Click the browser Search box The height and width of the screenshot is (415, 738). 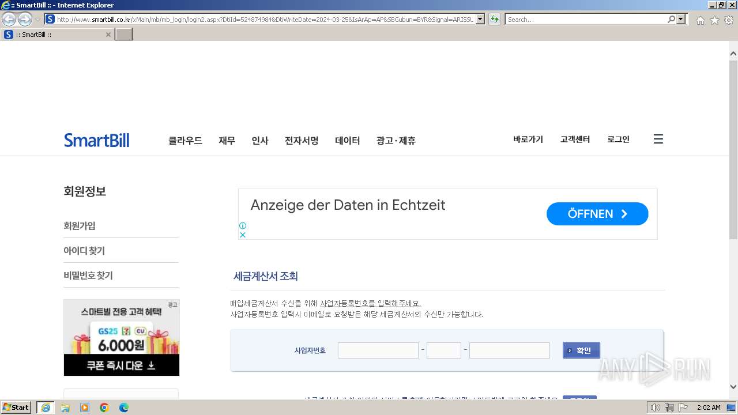click(x=586, y=19)
